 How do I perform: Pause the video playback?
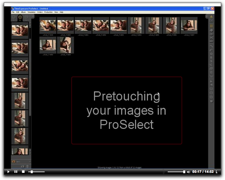pos(16,172)
